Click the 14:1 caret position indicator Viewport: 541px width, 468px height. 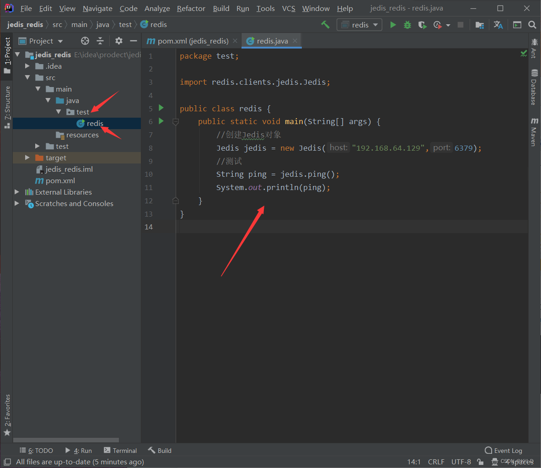click(414, 462)
